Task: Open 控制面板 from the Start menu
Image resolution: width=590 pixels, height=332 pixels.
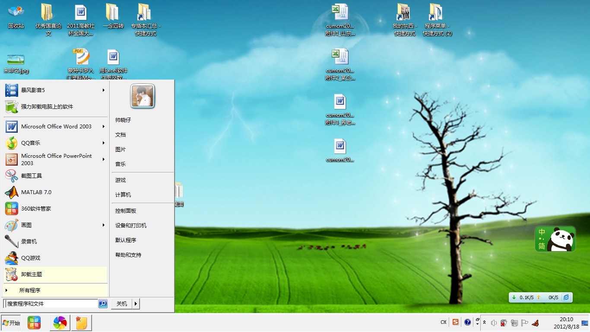Action: tap(125, 211)
